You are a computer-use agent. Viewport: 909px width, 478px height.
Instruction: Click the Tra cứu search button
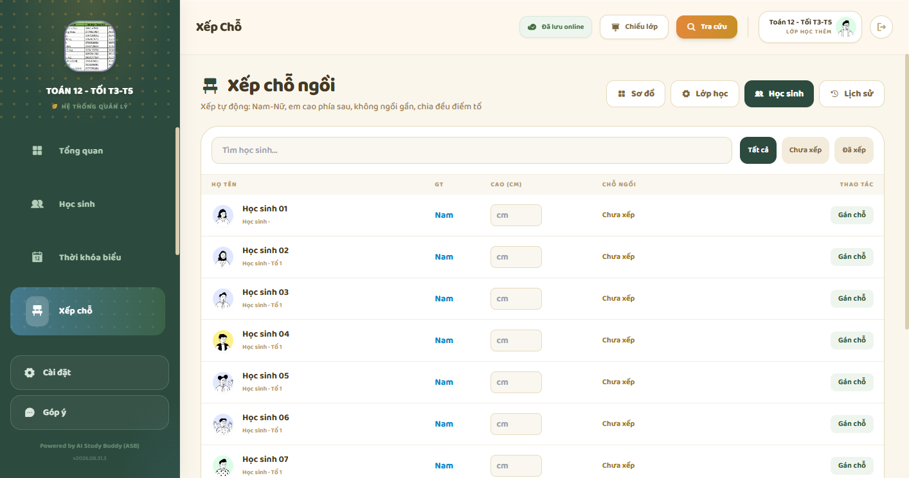tap(706, 27)
